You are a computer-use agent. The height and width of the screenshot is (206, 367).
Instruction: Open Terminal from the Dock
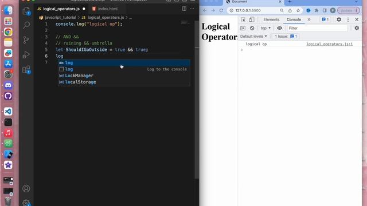pos(8,122)
